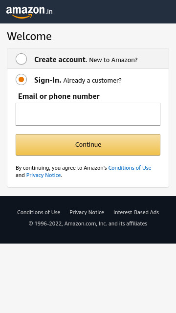Open the blue Privacy Notice link
Screen dimensions: 176x313
click(44, 175)
